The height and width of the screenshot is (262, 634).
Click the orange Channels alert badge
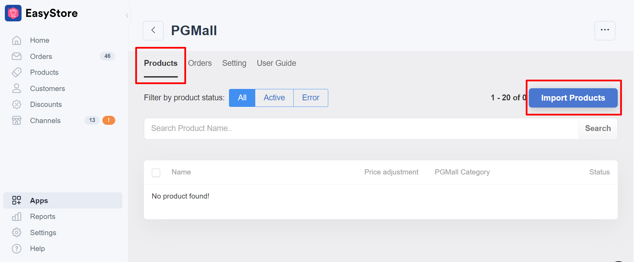click(109, 120)
